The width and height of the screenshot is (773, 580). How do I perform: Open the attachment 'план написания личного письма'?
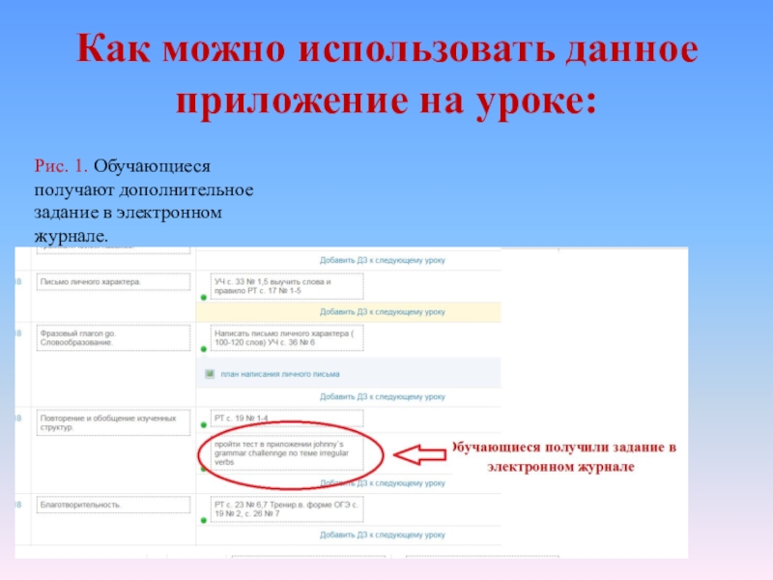pyautogui.click(x=280, y=374)
